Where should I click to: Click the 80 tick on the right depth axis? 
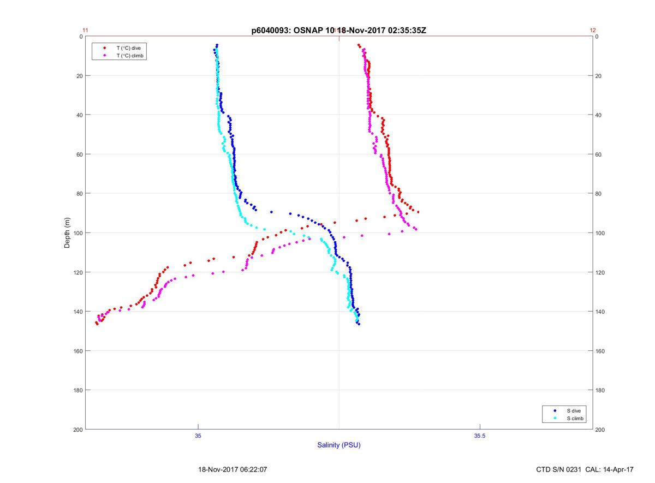(x=599, y=194)
